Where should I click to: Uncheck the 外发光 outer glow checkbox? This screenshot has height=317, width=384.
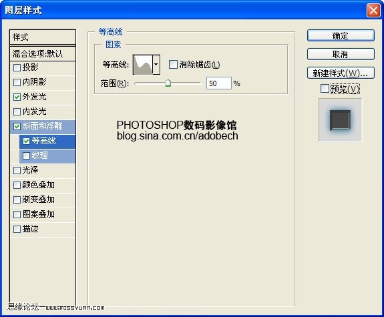pos(17,97)
